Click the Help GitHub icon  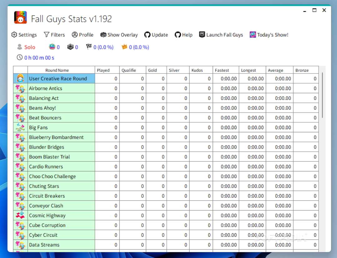pos(178,35)
